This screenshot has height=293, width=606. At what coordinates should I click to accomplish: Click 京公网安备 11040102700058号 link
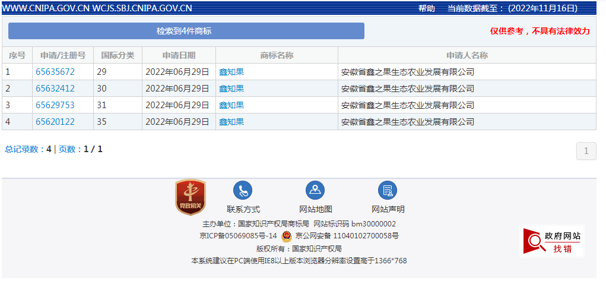[347, 236]
